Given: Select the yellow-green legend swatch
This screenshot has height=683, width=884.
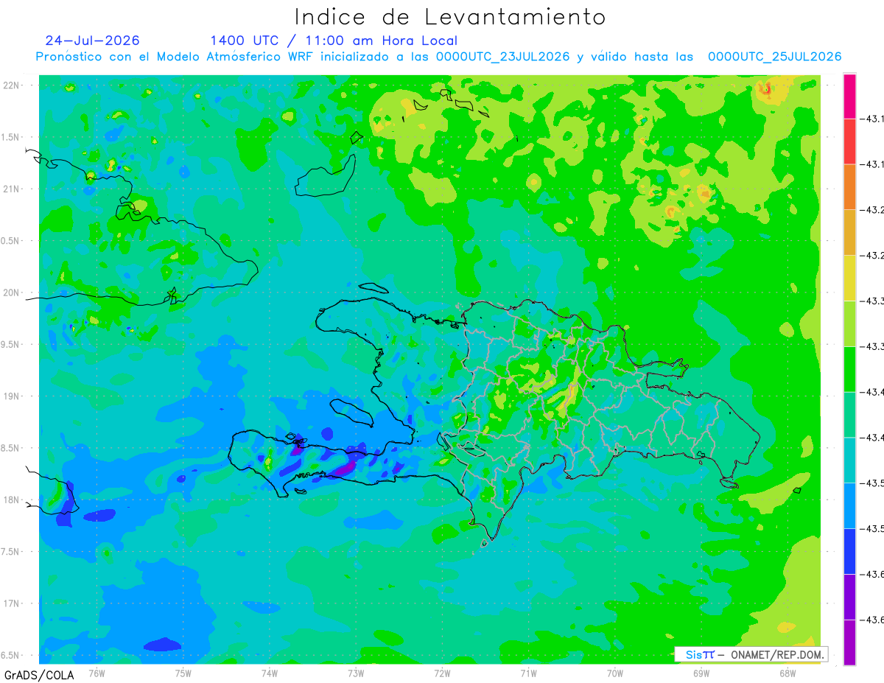Looking at the screenshot, I should point(849,324).
